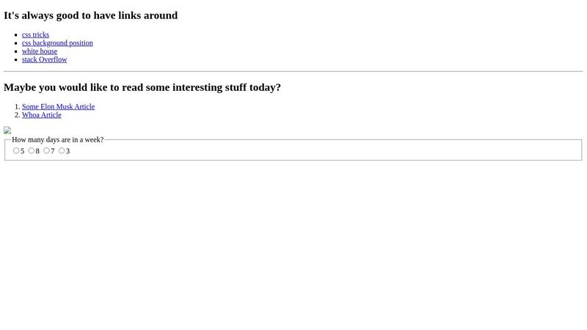Follow the css background position link

tap(57, 43)
